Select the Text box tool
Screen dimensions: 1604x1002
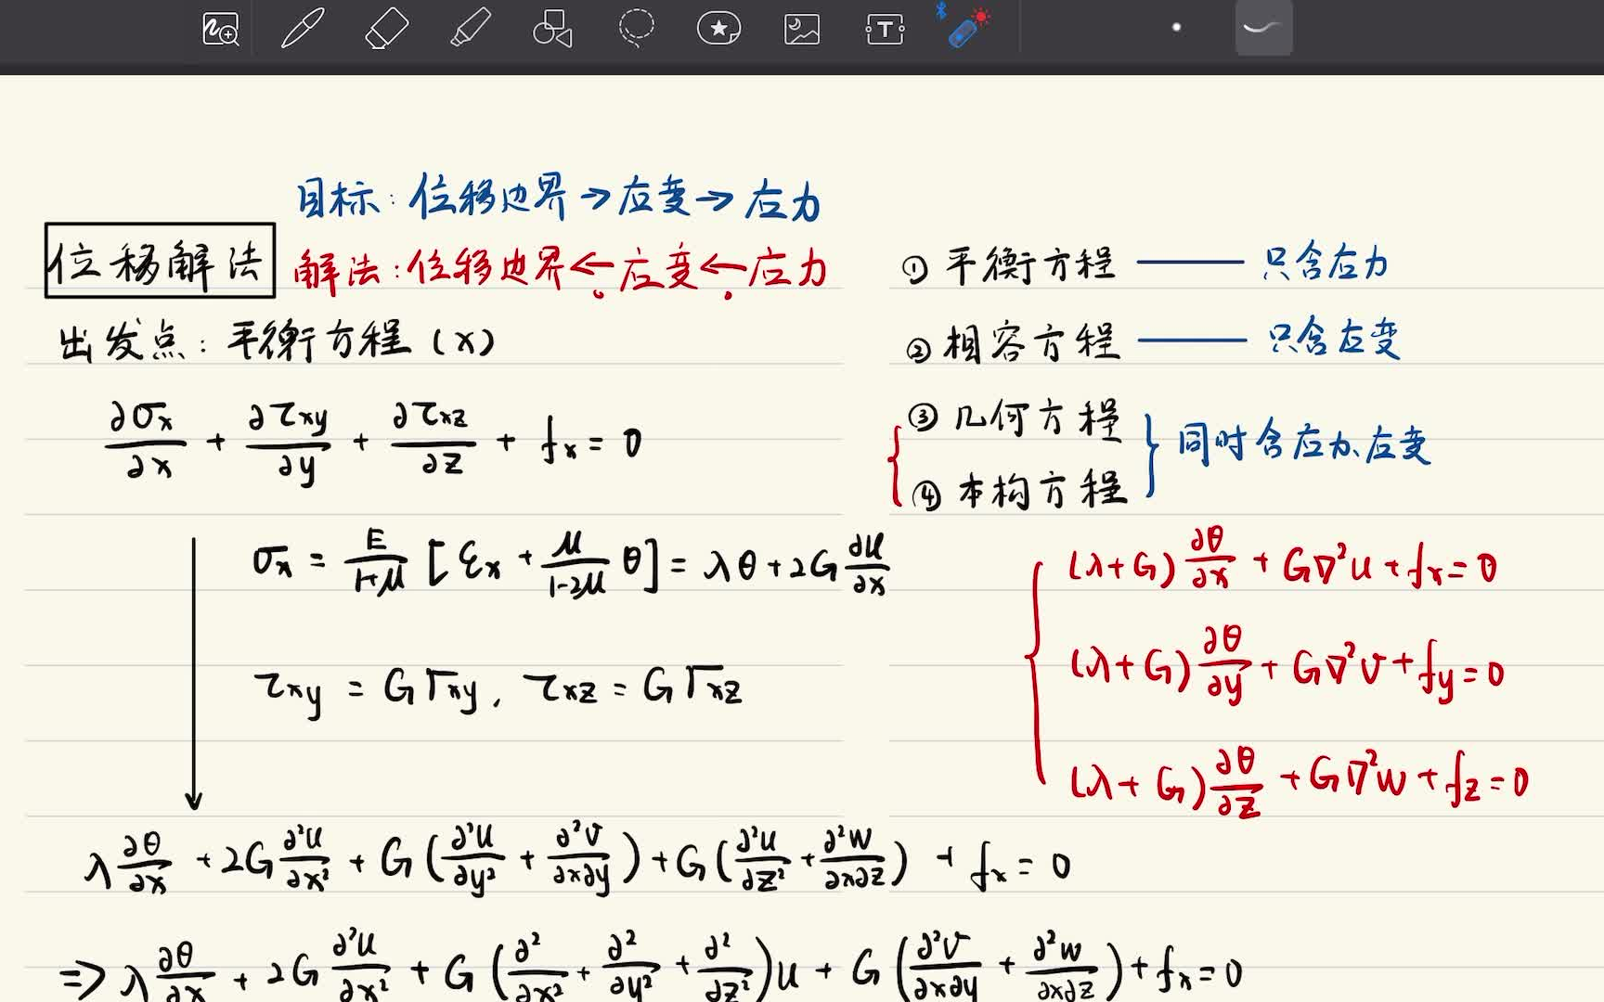click(x=885, y=29)
